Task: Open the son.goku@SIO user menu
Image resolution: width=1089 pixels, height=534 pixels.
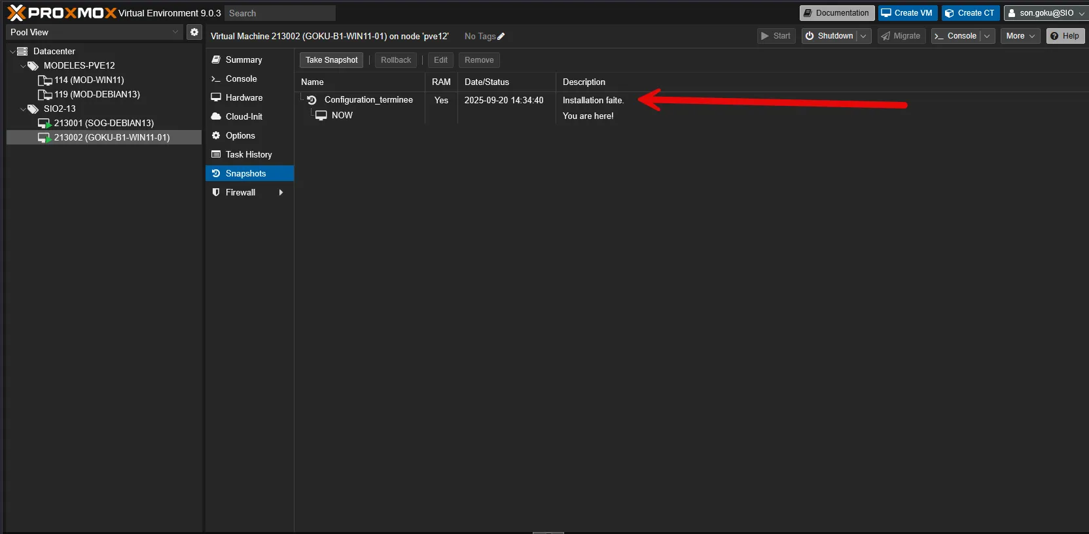Action: click(x=1045, y=13)
